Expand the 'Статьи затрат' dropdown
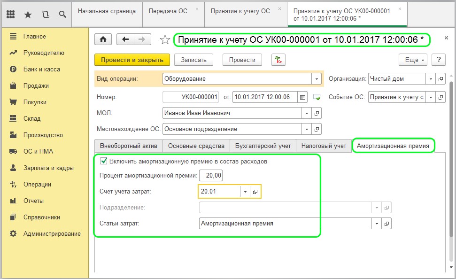This screenshot has height=279, width=456. 377,224
